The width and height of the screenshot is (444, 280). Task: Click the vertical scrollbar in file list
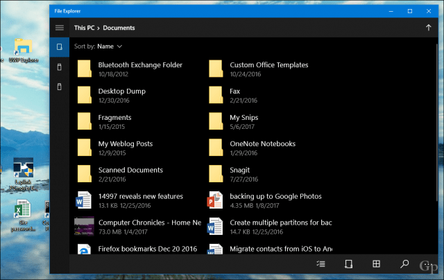[437, 123]
